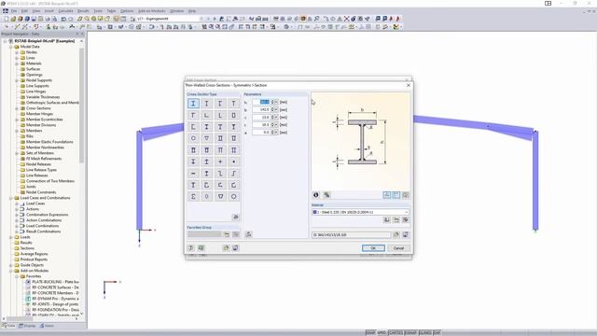
Task: Toggle GLINES in the status bar
Action: [x=425, y=333]
